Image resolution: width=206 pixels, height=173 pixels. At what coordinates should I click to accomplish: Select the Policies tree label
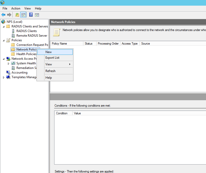point(17,40)
